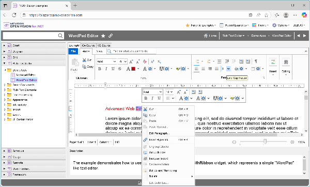Open the line spacing dropdown in Paragraph group
Viewport: 310px width, 187px height.
tap(228, 69)
